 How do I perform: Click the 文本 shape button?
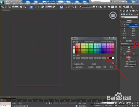point(125,36)
